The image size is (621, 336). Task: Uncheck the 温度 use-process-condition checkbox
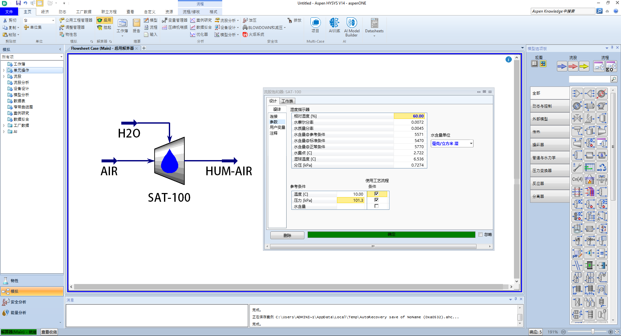376,194
